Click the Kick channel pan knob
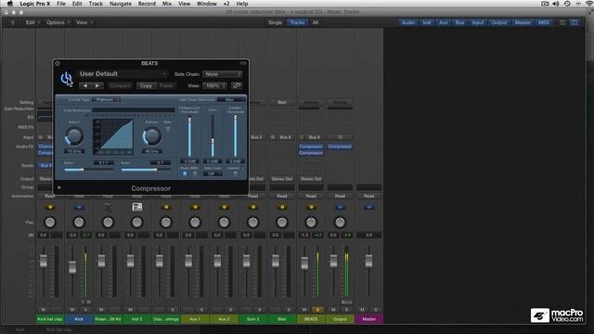Screen dimensions: 594x334 point(79,223)
